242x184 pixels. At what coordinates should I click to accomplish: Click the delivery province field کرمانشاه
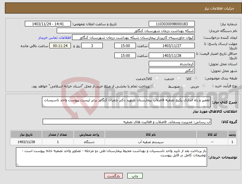pos(172,64)
